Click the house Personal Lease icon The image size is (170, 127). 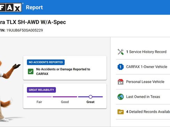(x=121, y=82)
